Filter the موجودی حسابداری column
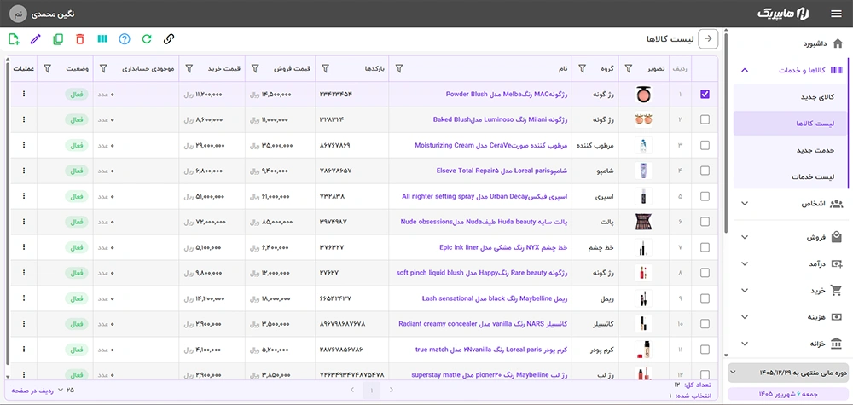 (103, 68)
